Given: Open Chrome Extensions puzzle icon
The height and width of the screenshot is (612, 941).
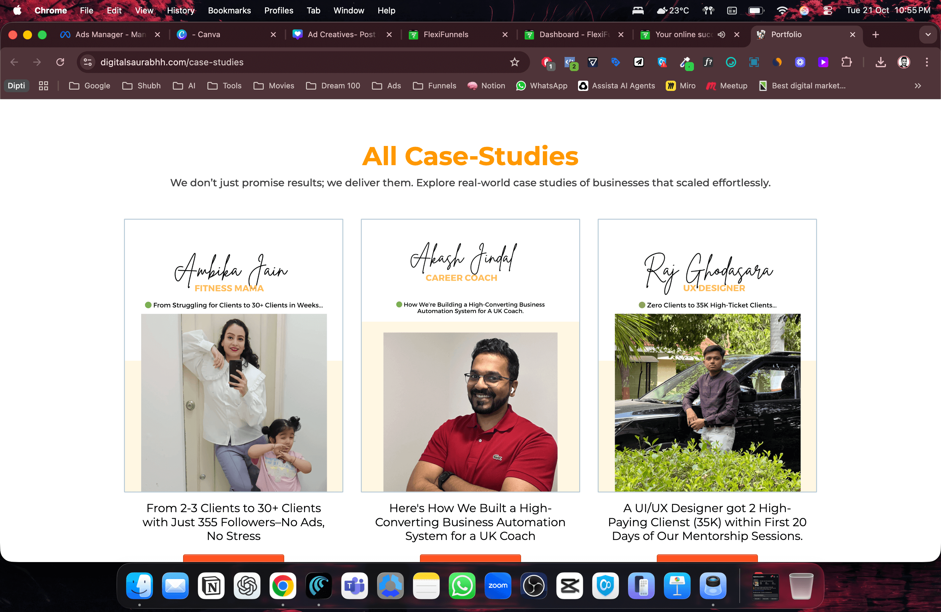Looking at the screenshot, I should (x=847, y=62).
